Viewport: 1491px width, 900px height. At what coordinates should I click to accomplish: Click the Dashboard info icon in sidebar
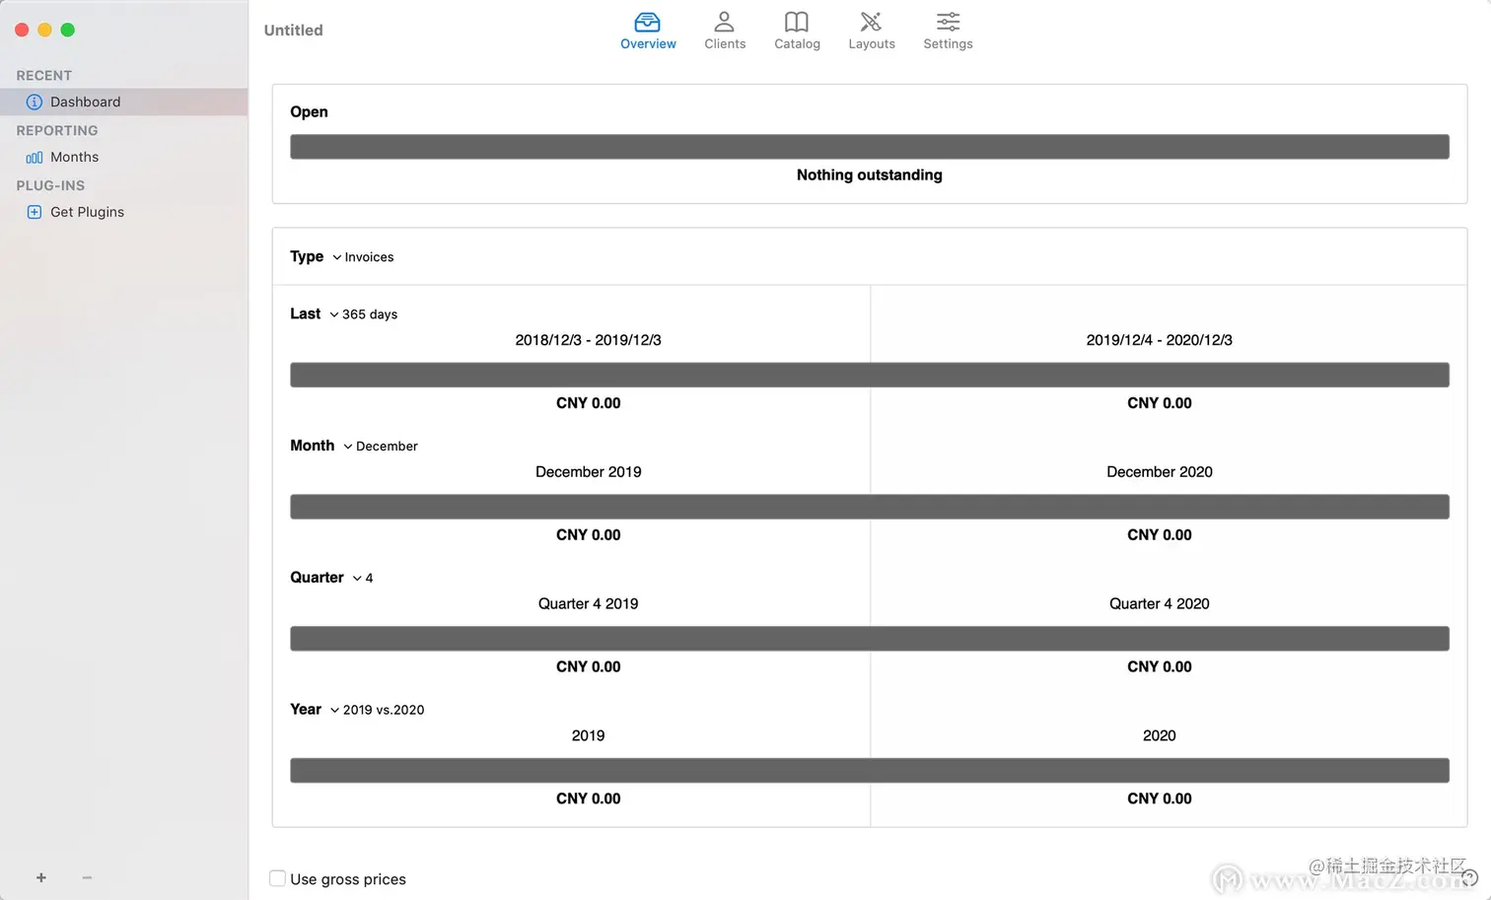(35, 102)
